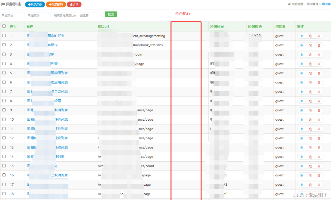
Task: Click the 用例名称或接口url input field
Action: (65, 15)
